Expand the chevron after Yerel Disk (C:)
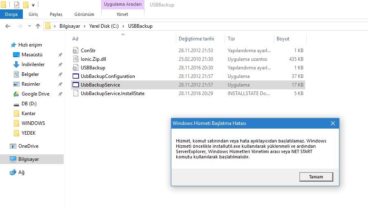 pyautogui.click(x=123, y=26)
